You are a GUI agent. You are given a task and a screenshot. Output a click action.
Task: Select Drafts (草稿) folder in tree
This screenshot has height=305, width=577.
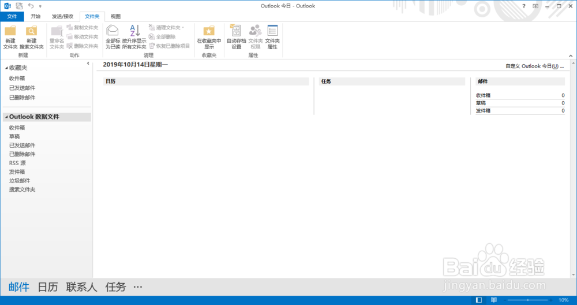(x=14, y=137)
